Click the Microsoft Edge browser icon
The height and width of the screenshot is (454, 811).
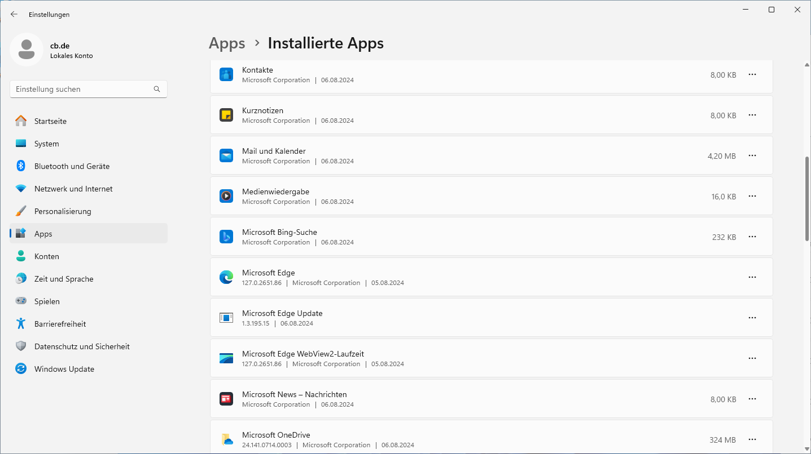pyautogui.click(x=226, y=277)
